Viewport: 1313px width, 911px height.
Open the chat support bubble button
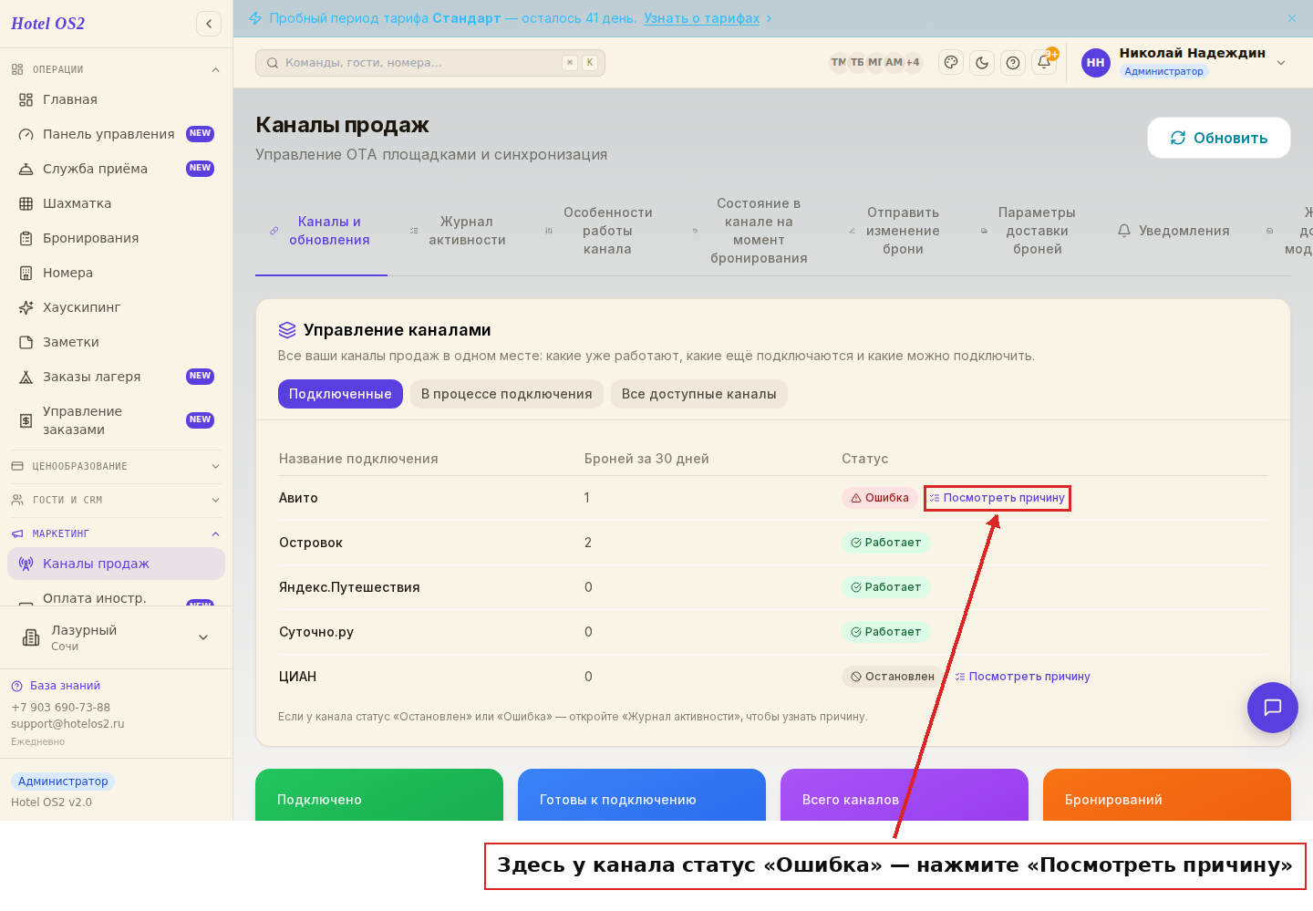pos(1273,708)
